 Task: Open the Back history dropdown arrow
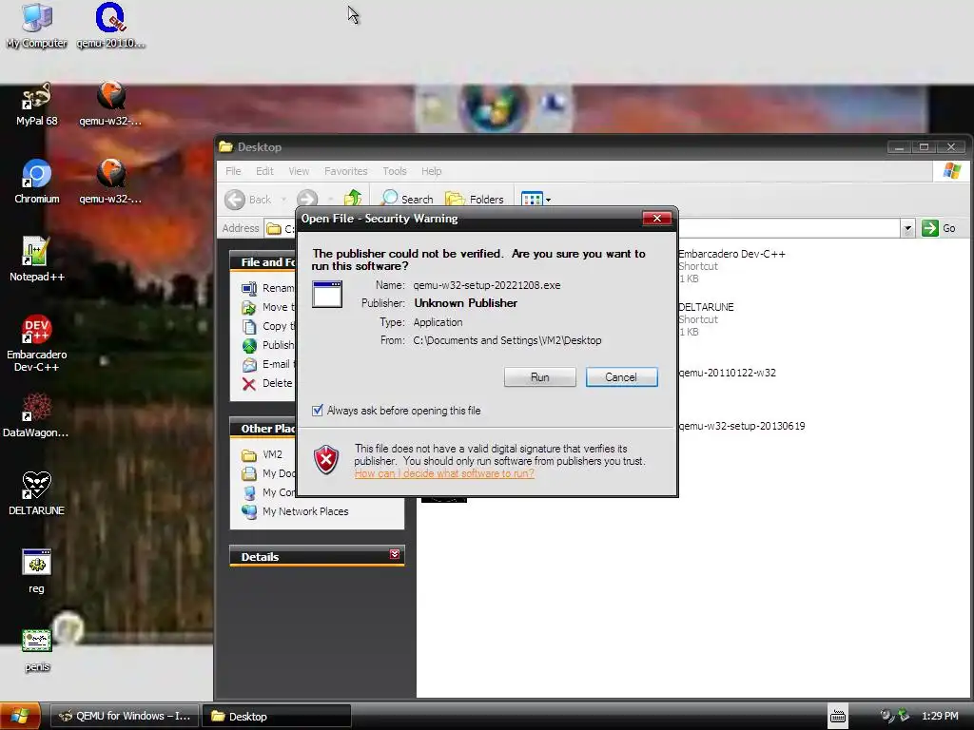[283, 200]
